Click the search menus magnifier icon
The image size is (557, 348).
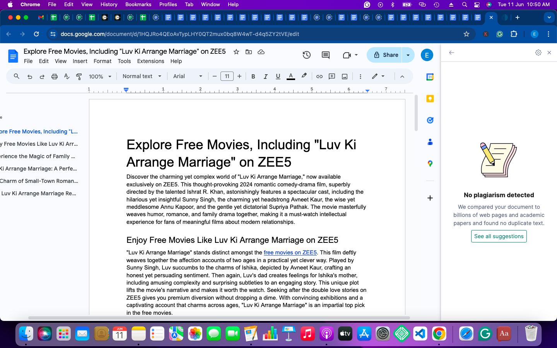click(16, 76)
